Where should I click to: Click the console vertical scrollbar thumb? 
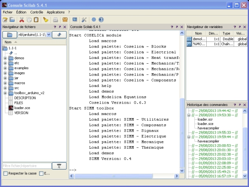coord(182,133)
